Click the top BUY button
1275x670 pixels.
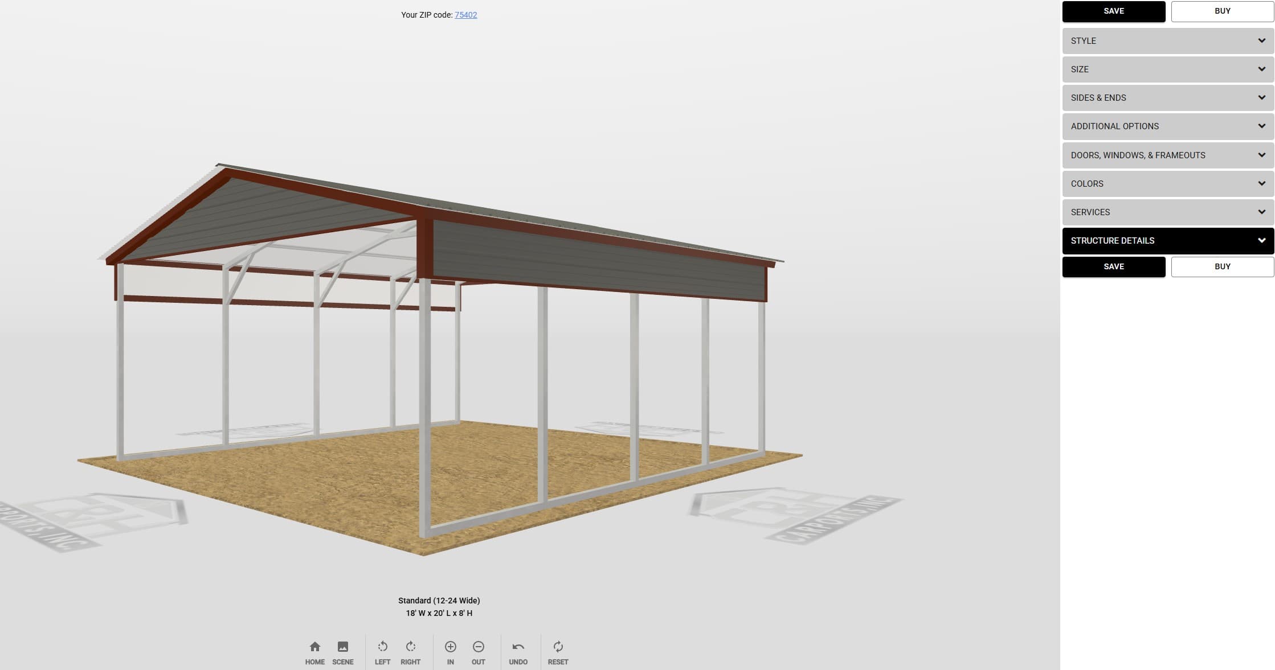1222,11
